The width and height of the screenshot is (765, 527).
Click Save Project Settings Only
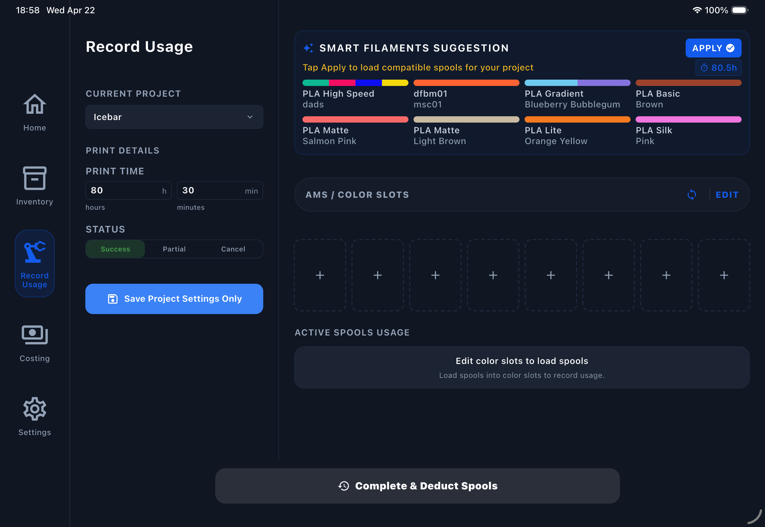tap(174, 299)
